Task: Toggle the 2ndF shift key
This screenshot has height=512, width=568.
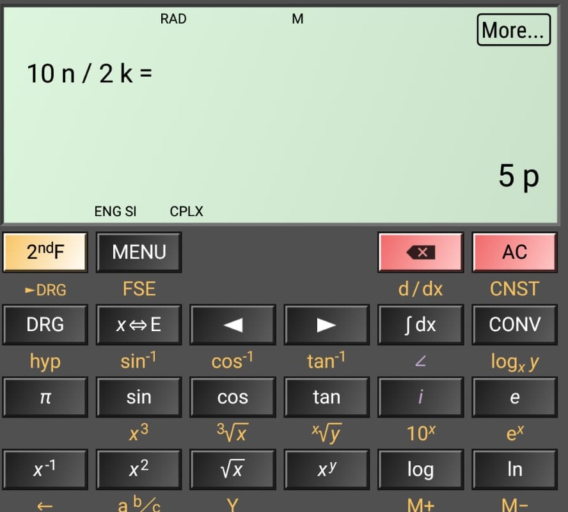Action: [45, 252]
